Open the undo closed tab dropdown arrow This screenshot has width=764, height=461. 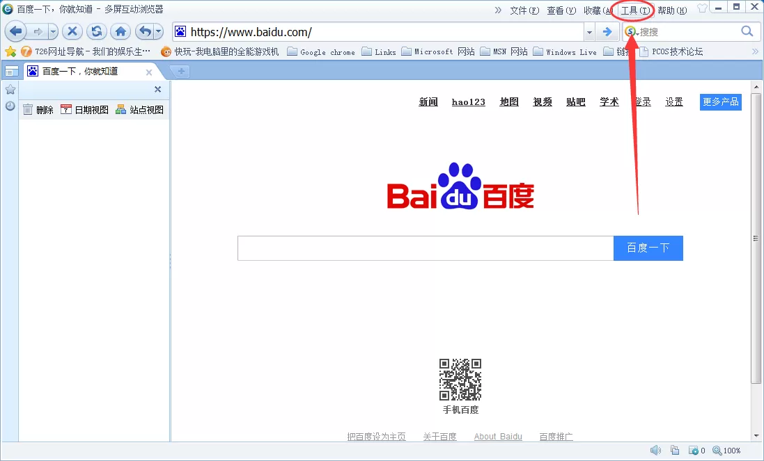pos(158,32)
